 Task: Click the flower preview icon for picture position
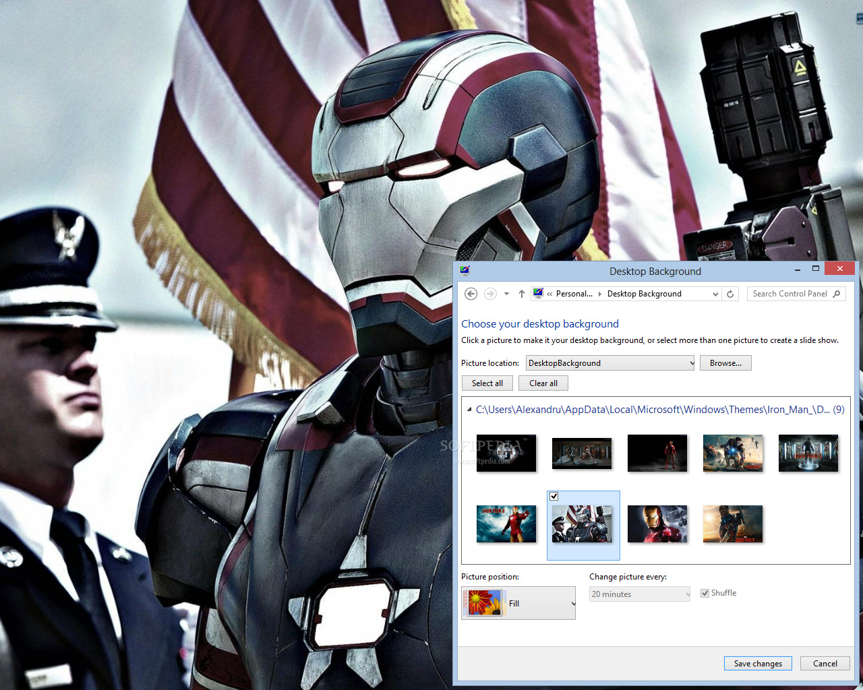pos(484,603)
